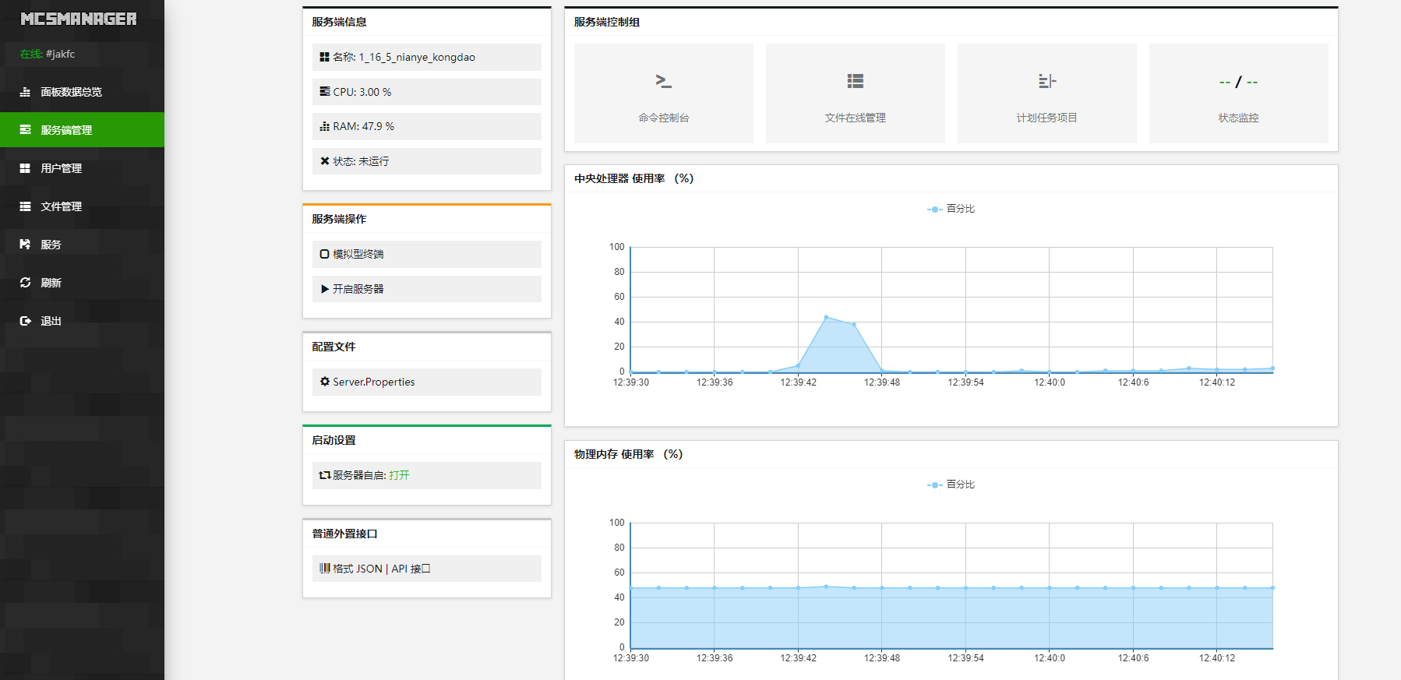Open the 状态监控 card
The height and width of the screenshot is (680, 1401).
pos(1239,93)
